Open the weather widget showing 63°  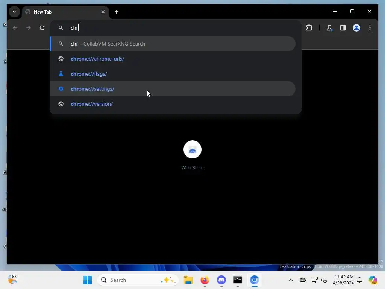pyautogui.click(x=12, y=280)
